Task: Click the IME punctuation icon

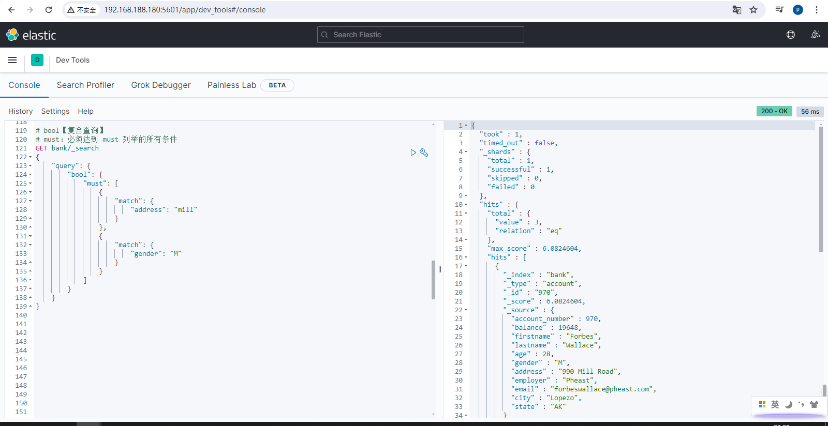Action: [x=801, y=405]
